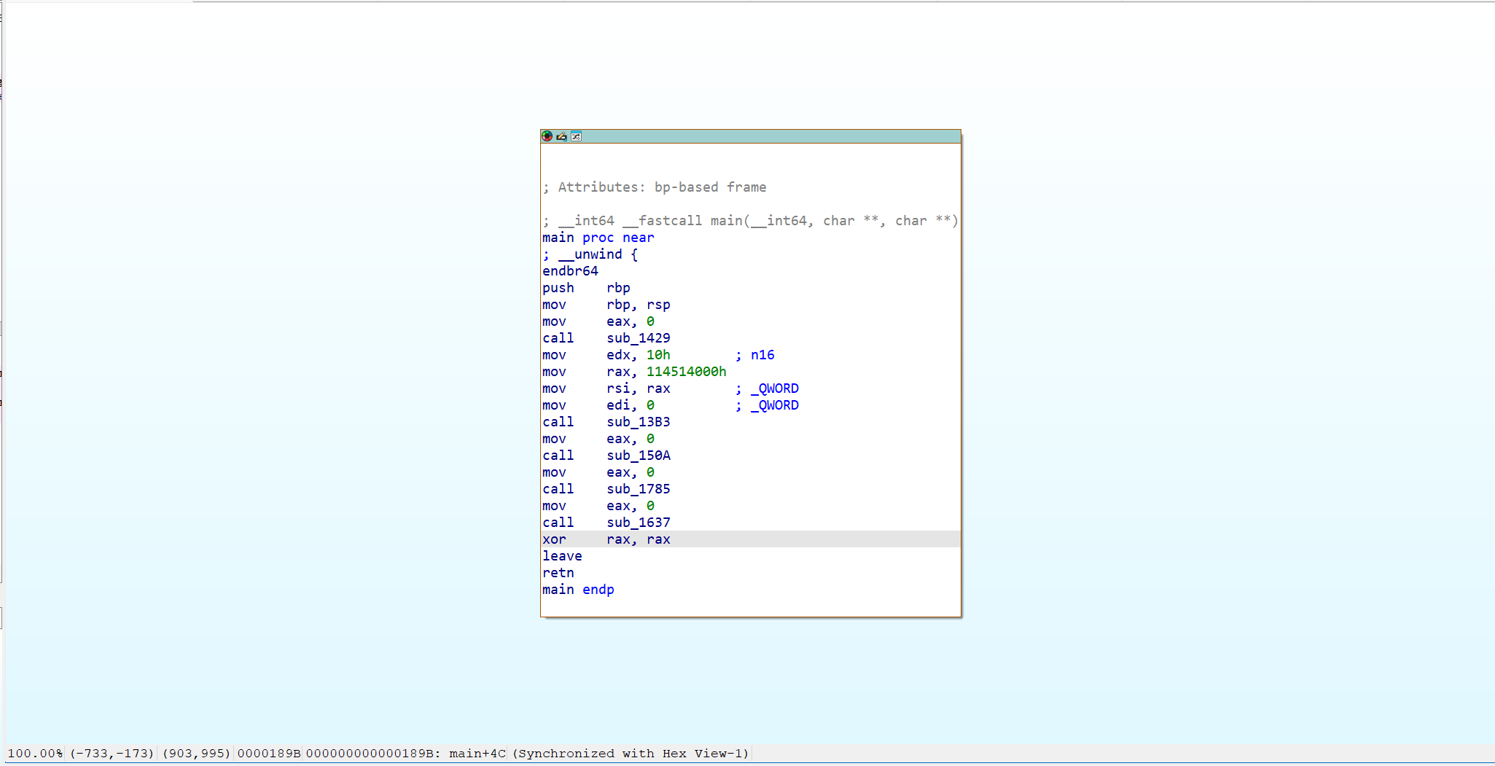Click the _QWORD comment beside mov rsi, rax
The width and height of the screenshot is (1495, 766).
pyautogui.click(x=773, y=388)
